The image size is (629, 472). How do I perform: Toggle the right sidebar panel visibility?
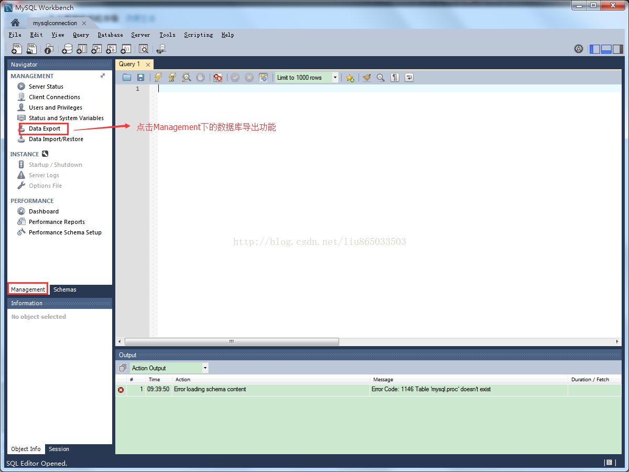click(x=618, y=49)
